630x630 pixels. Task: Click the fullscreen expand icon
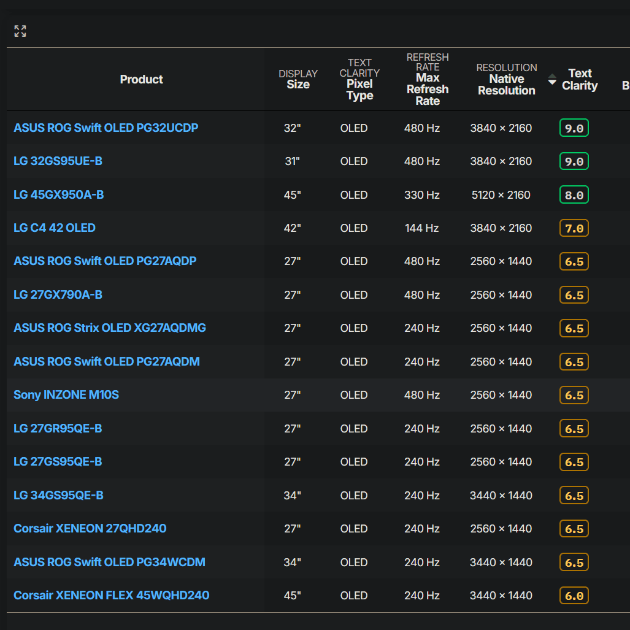[x=20, y=31]
